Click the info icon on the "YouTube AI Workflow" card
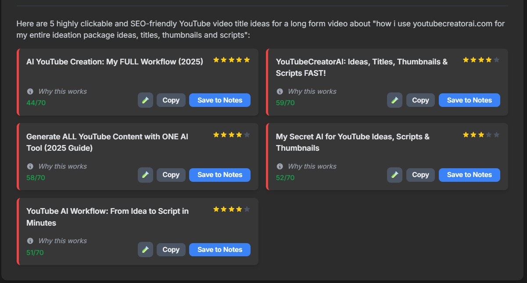This screenshot has height=283, width=527. point(30,241)
